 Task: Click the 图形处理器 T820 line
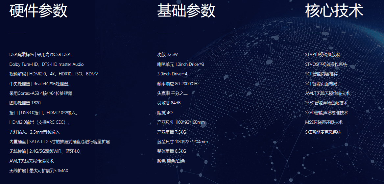pos(25,103)
